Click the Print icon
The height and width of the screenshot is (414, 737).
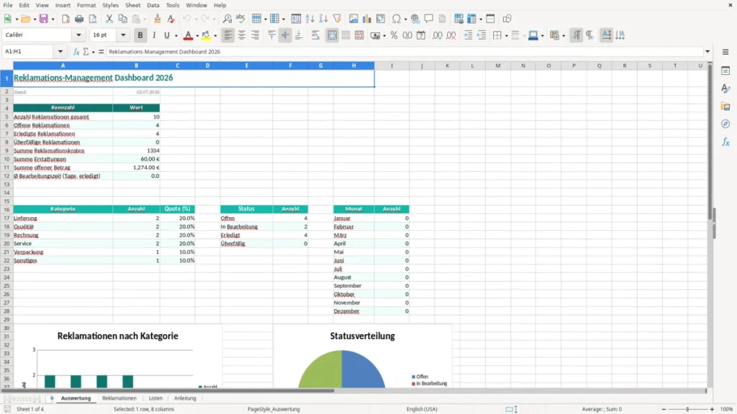coord(79,19)
